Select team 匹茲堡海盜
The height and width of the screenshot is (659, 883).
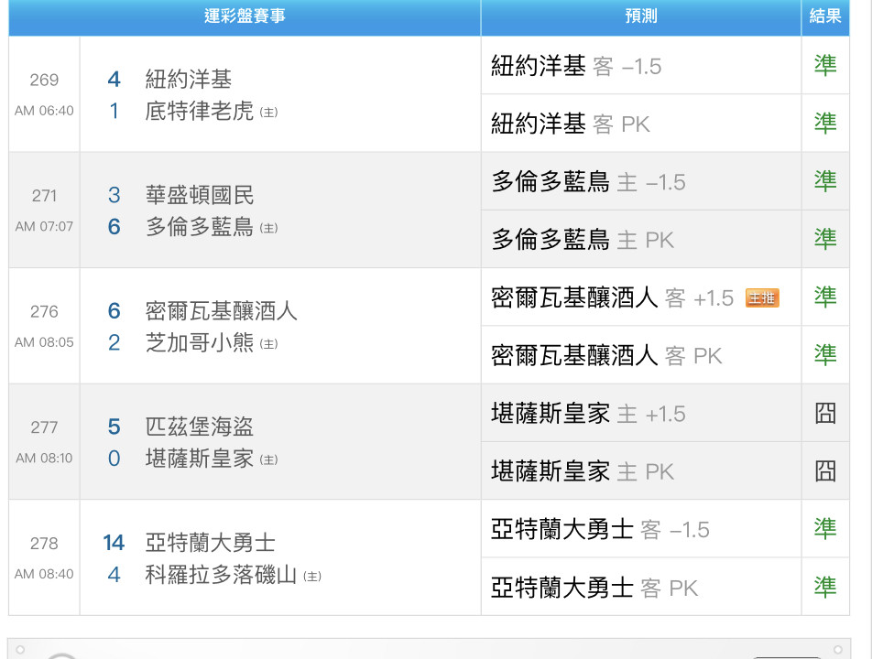[x=200, y=427]
